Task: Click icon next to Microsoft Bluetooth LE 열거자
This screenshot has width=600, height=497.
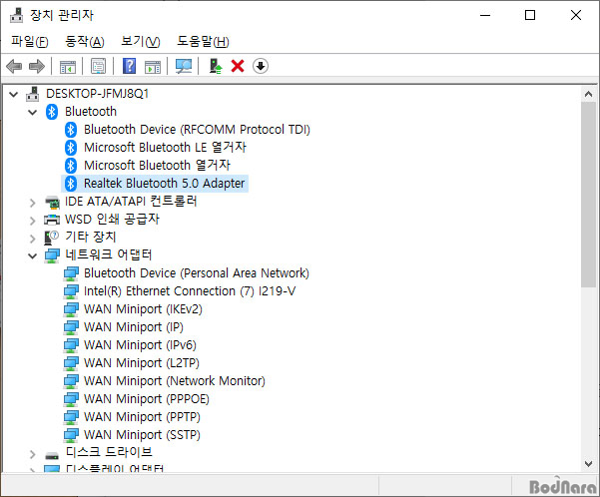Action: [x=71, y=148]
